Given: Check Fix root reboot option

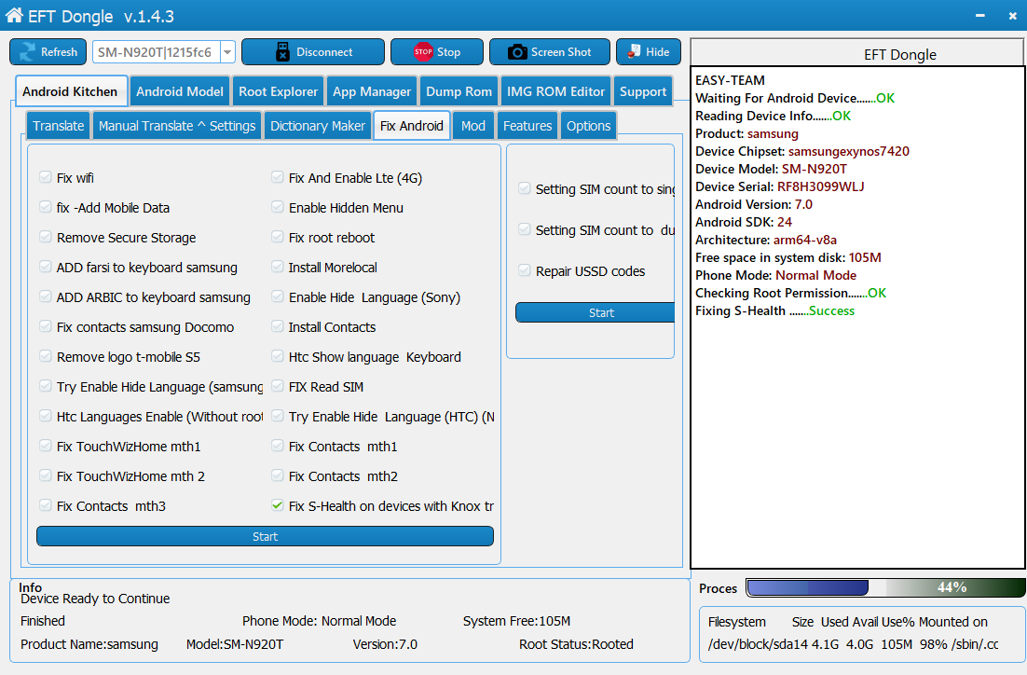Looking at the screenshot, I should point(277,237).
